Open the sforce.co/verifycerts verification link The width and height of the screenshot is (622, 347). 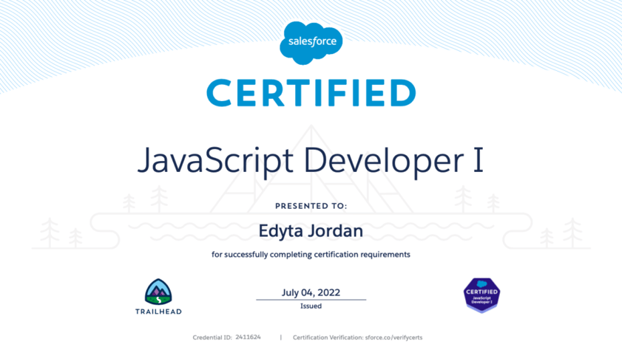tap(393, 337)
